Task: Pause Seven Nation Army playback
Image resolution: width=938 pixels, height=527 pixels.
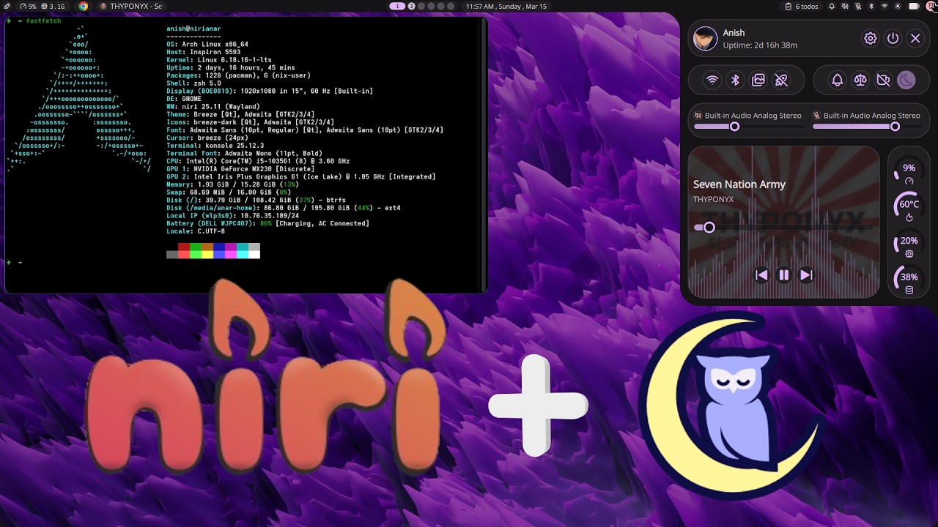Action: point(784,275)
